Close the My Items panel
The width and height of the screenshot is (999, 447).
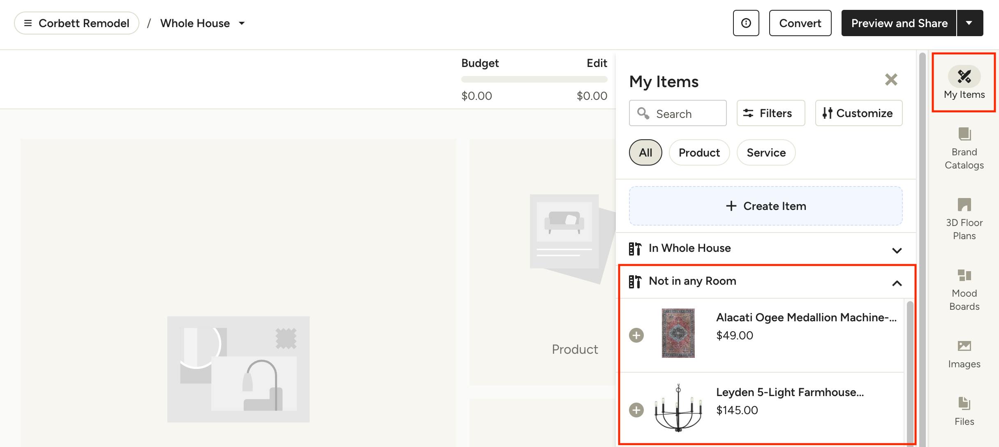[891, 79]
